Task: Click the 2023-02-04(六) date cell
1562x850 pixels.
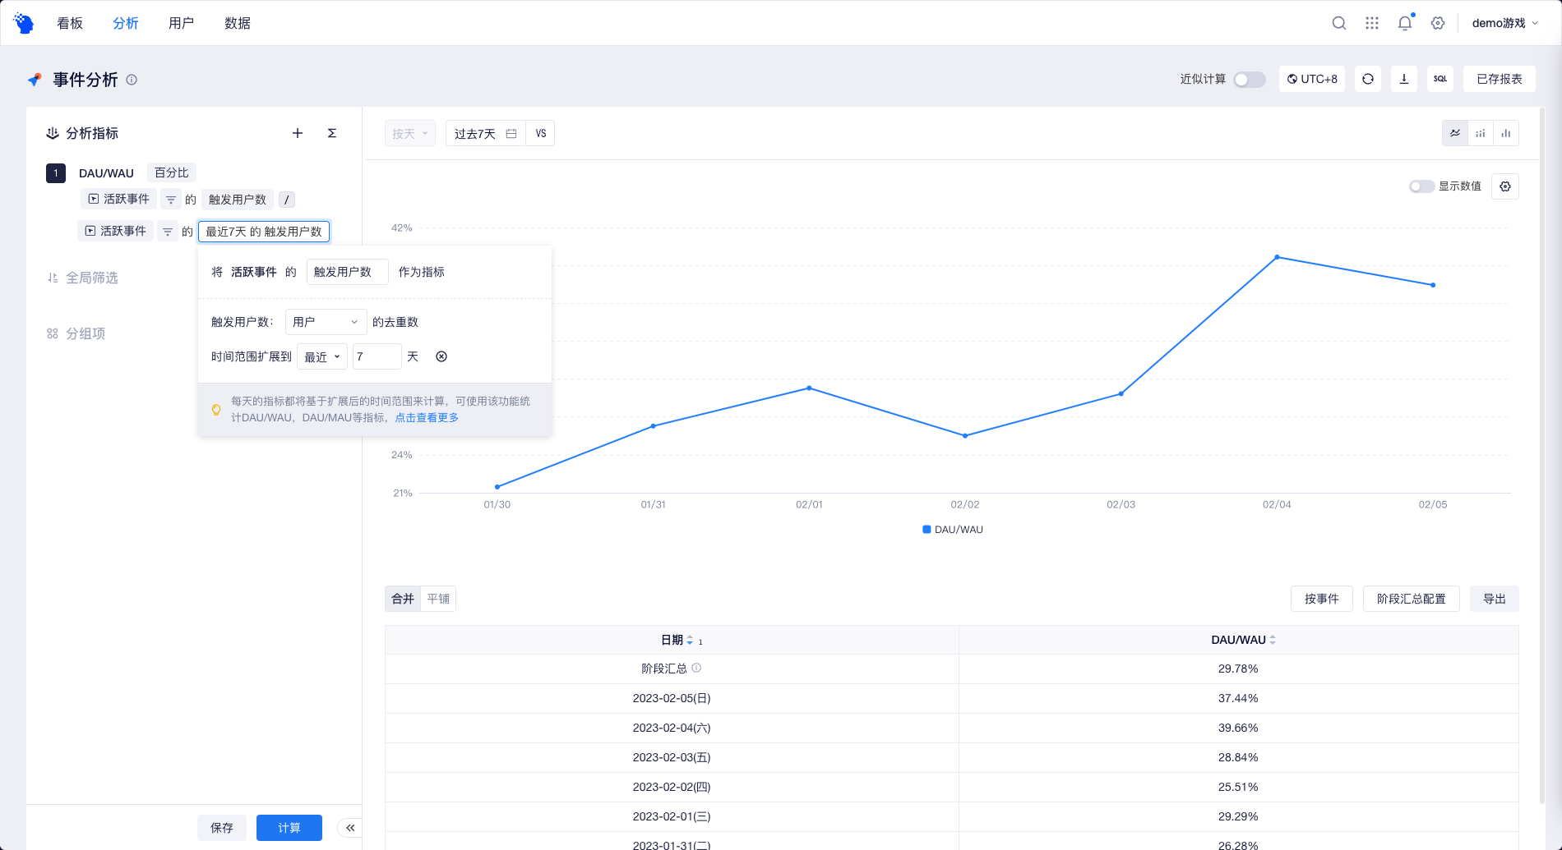Action: 672,728
